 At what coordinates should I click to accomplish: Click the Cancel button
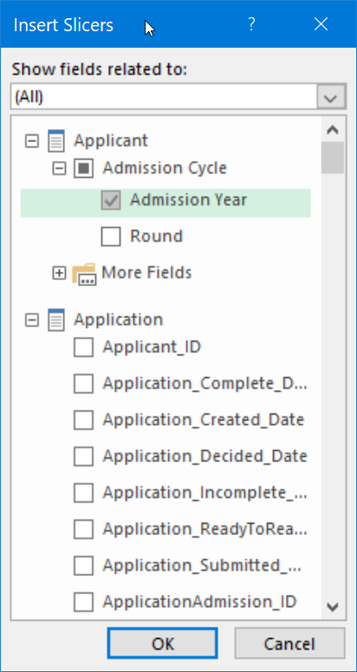[x=289, y=643]
